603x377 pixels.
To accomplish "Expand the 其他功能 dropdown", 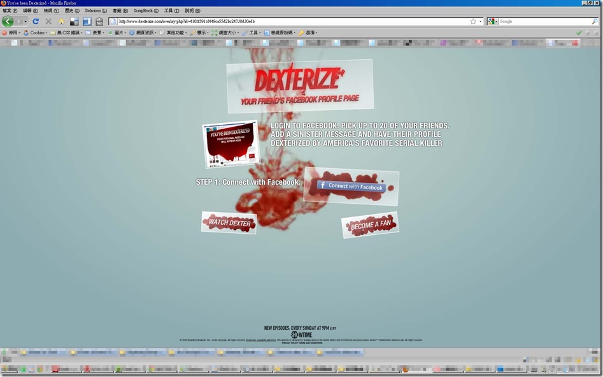I will 173,32.
